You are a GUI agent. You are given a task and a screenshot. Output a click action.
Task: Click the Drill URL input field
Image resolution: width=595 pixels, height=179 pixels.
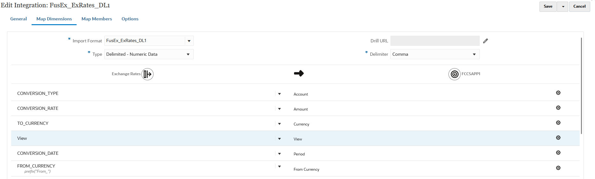pyautogui.click(x=435, y=41)
